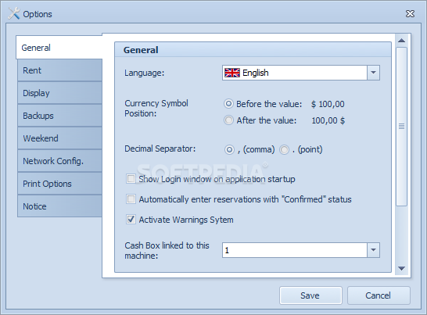Click the Options wrench icon in title bar

pos(14,13)
